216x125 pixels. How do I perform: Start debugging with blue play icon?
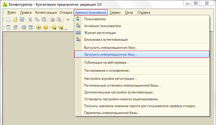pyautogui.click(x=39, y=27)
